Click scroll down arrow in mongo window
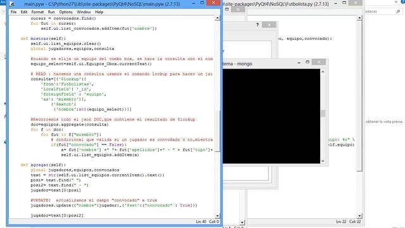Viewport: 405px width, 228px height. point(323,161)
